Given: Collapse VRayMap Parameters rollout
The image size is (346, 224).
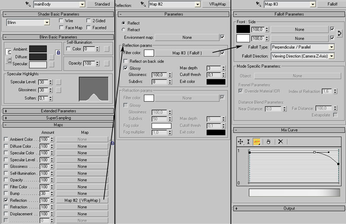Looking at the screenshot, I should click(x=174, y=14).
